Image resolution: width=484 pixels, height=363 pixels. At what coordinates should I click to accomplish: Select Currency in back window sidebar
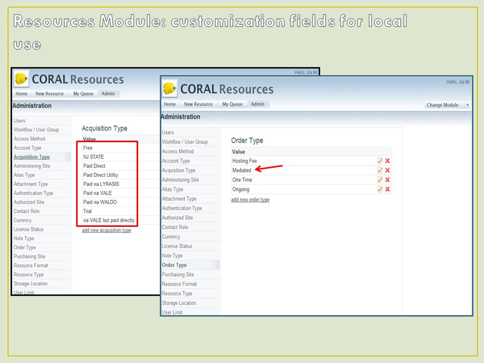tap(42, 220)
